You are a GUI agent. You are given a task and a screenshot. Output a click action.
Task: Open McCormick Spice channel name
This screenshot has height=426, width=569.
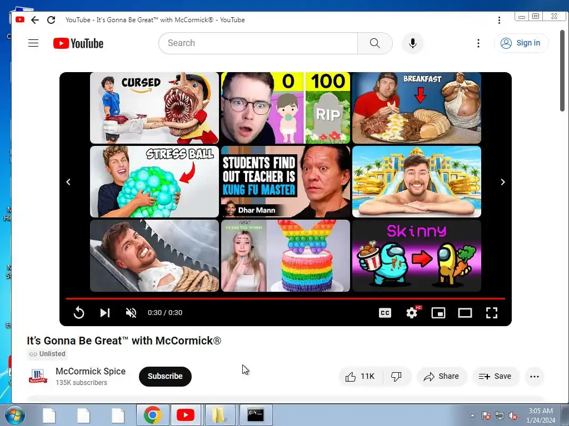[x=91, y=371]
